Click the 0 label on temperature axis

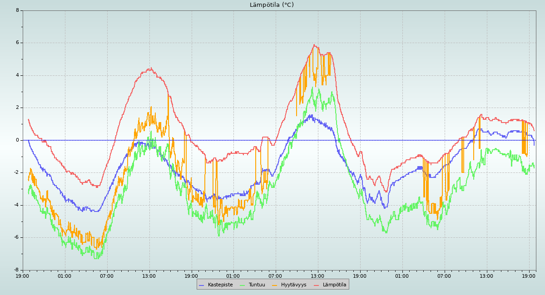pos(17,140)
